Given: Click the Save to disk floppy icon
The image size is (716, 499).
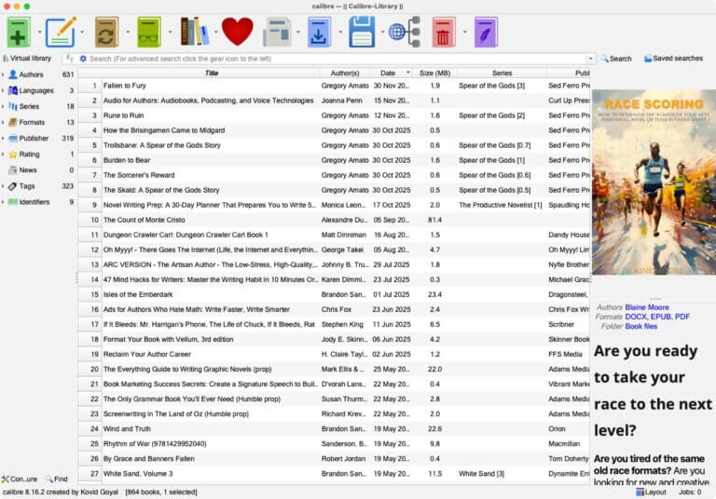Looking at the screenshot, I should [x=361, y=32].
